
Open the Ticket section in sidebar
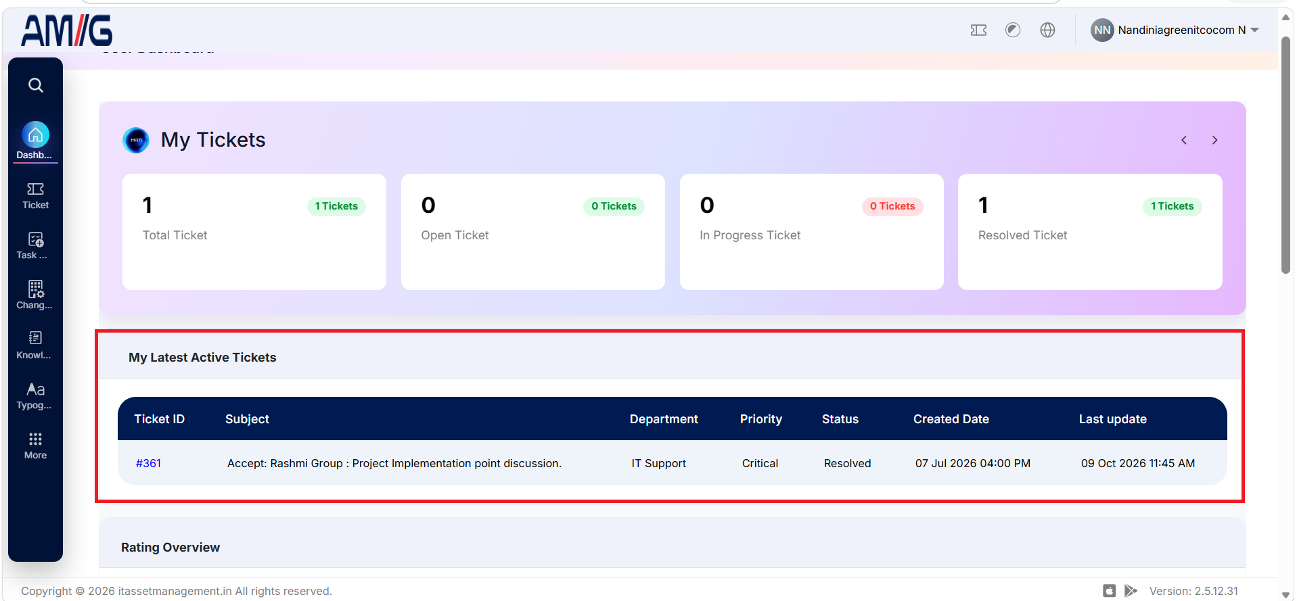(x=35, y=195)
